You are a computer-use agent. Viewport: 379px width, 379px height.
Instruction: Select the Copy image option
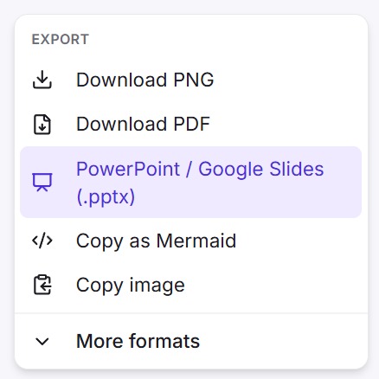[x=190, y=286]
